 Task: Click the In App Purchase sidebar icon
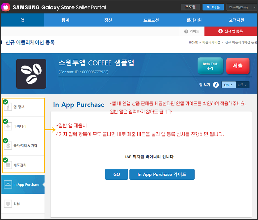[x=8, y=184]
